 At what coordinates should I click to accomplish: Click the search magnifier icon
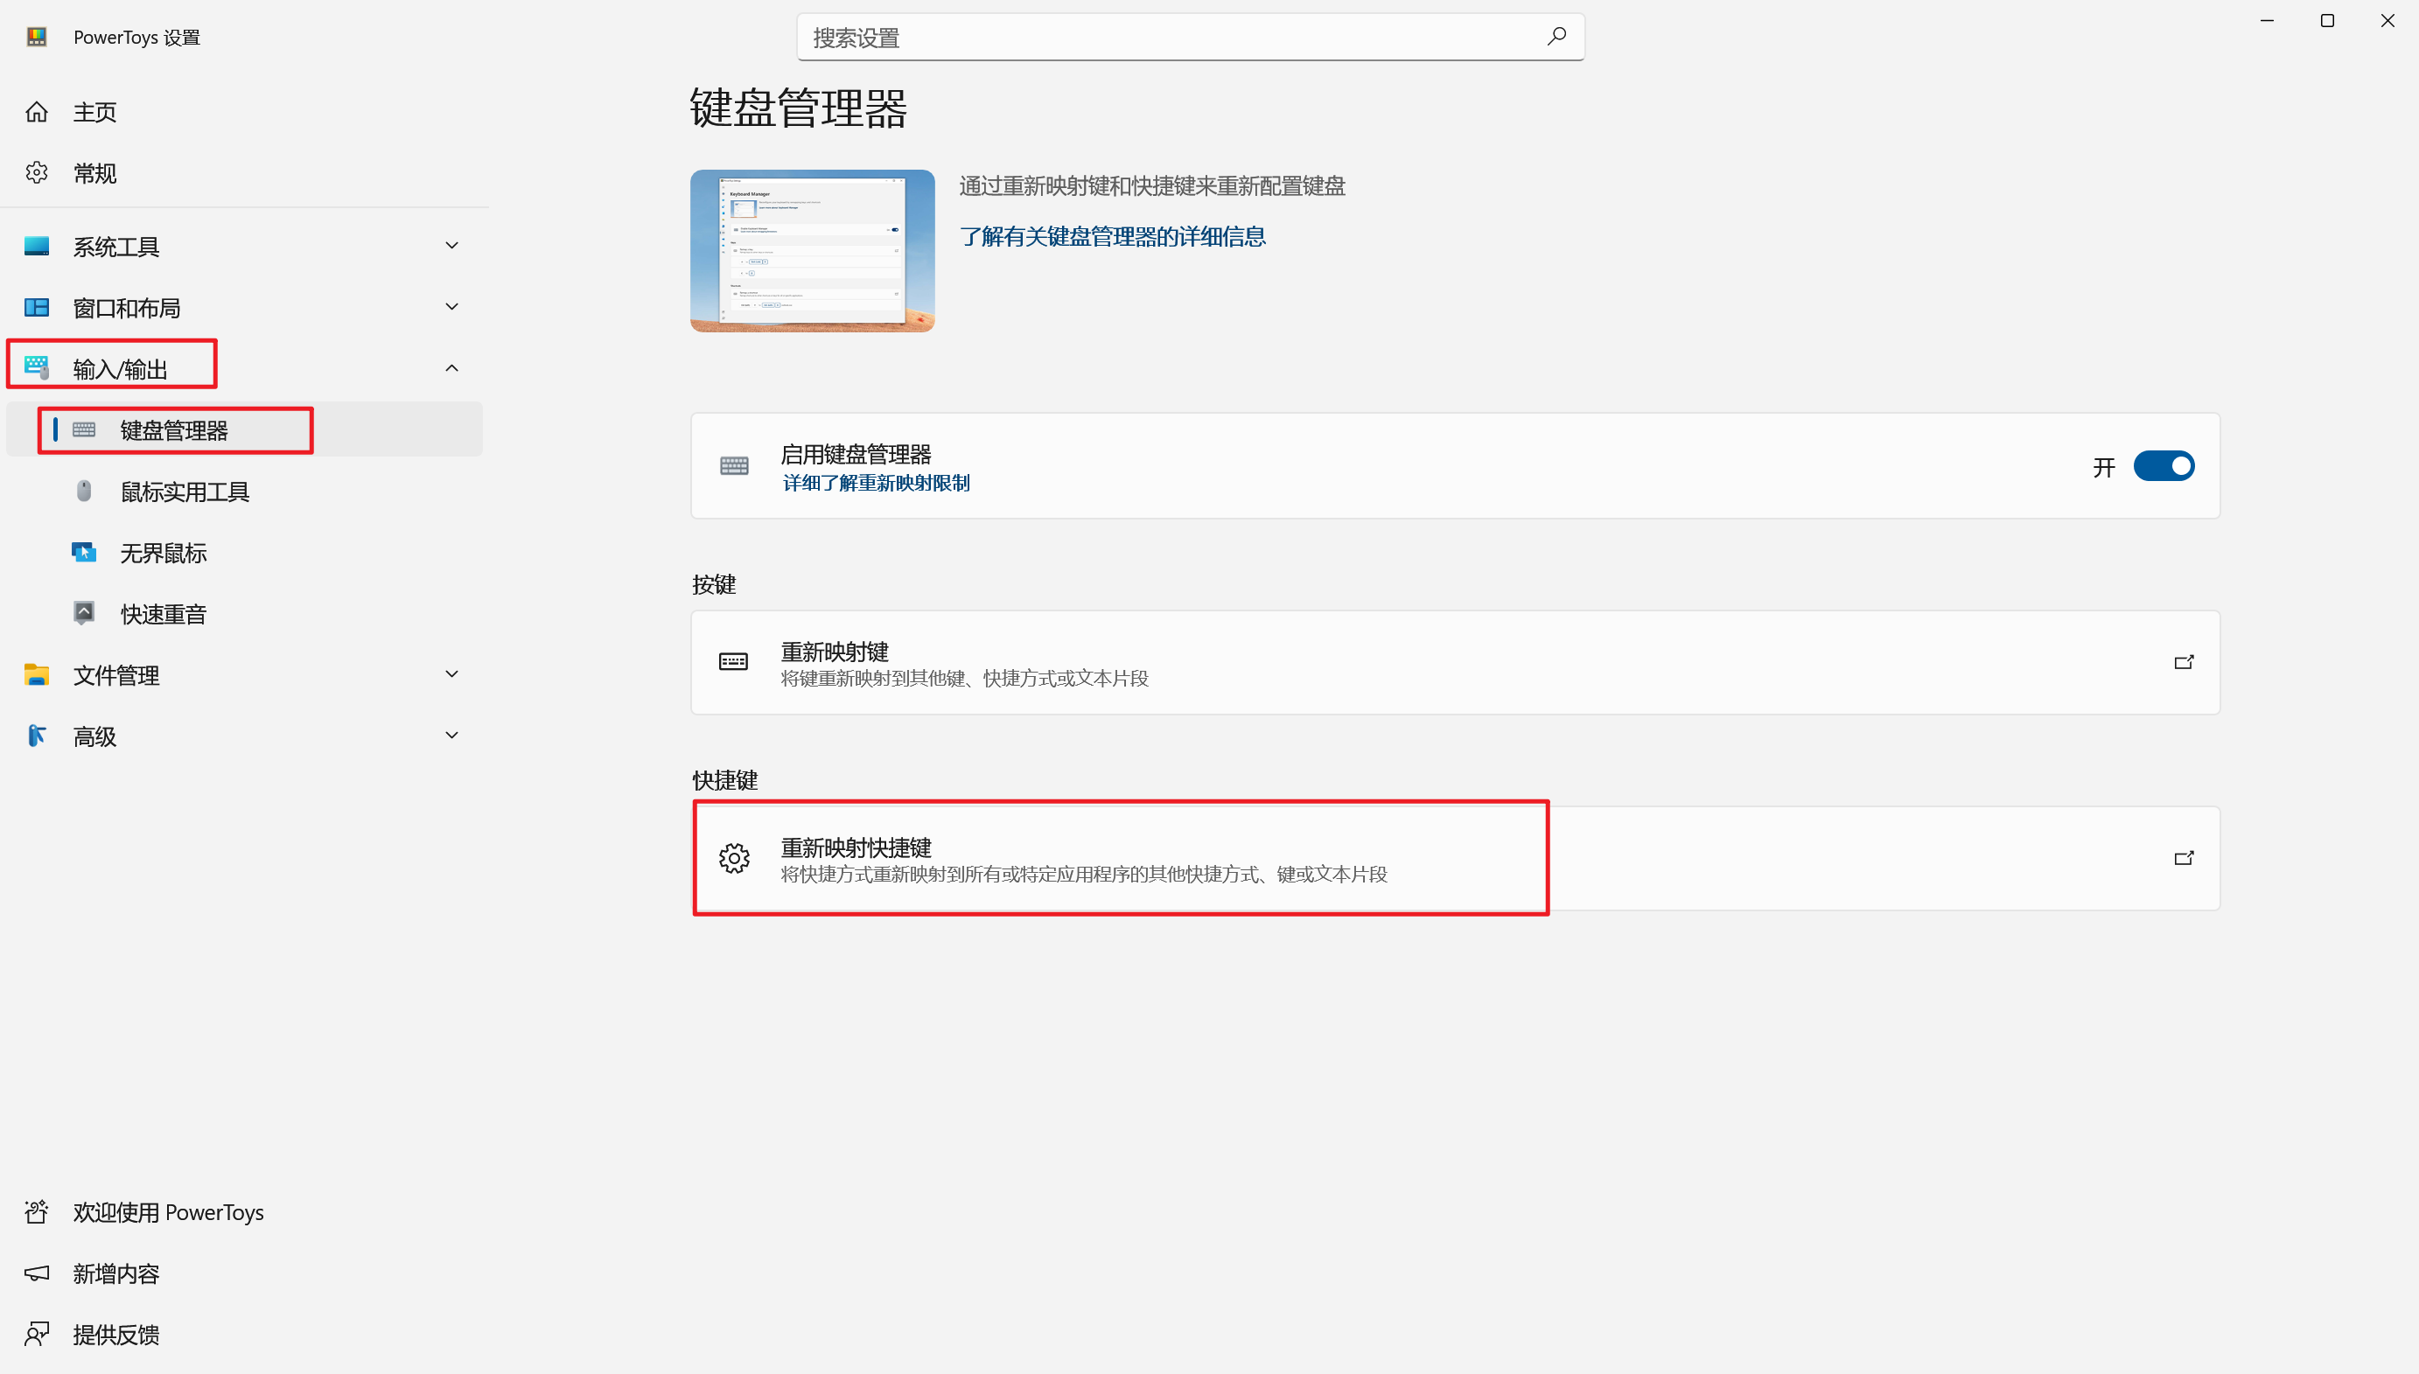tap(1556, 36)
